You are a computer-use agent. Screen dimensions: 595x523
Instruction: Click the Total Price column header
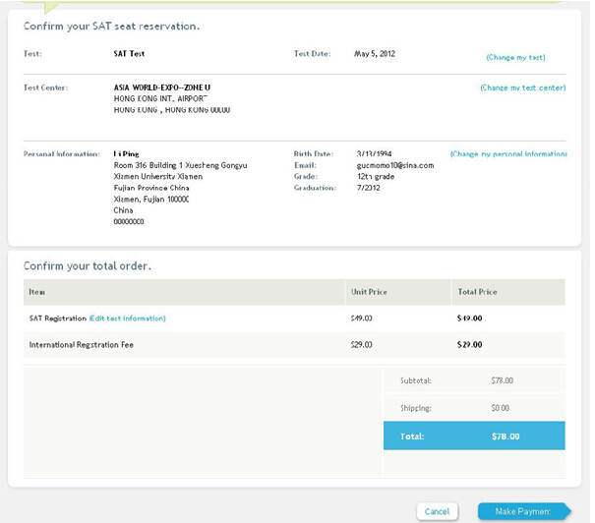click(478, 292)
